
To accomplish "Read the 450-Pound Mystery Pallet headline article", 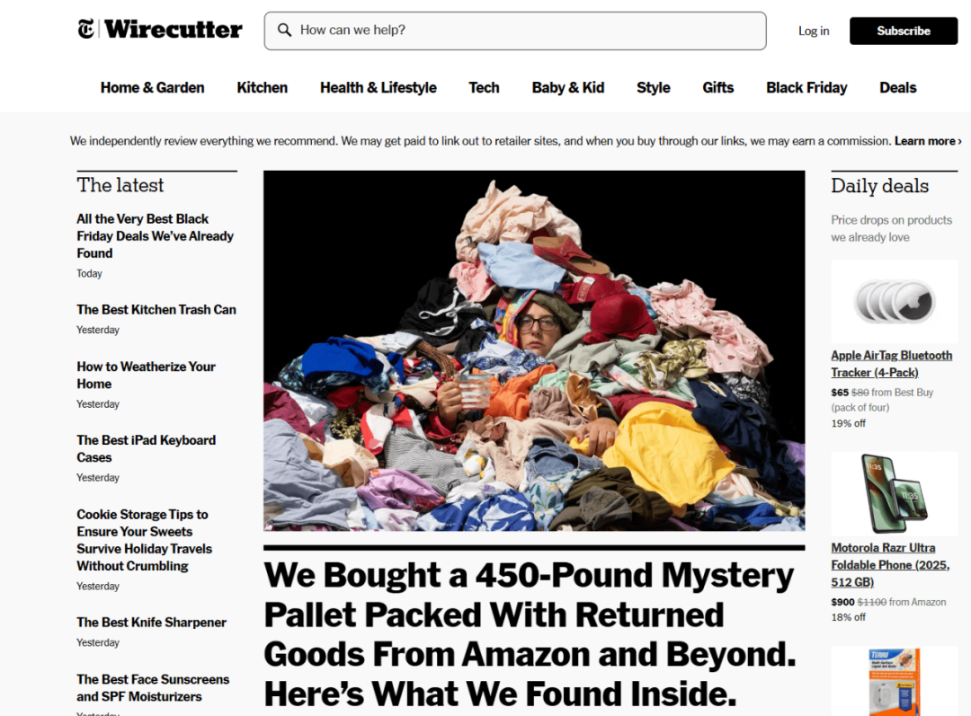I will coord(530,633).
